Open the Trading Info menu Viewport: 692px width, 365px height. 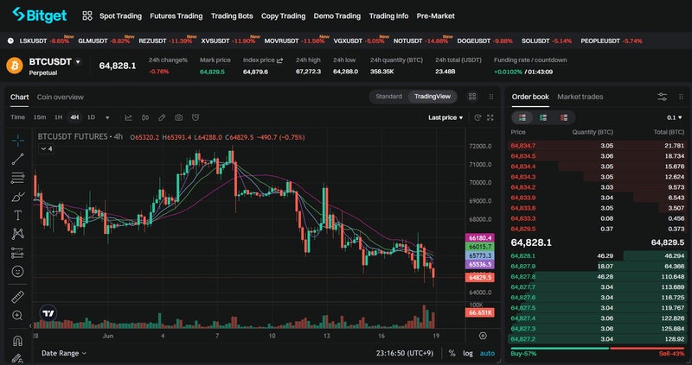pyautogui.click(x=388, y=16)
